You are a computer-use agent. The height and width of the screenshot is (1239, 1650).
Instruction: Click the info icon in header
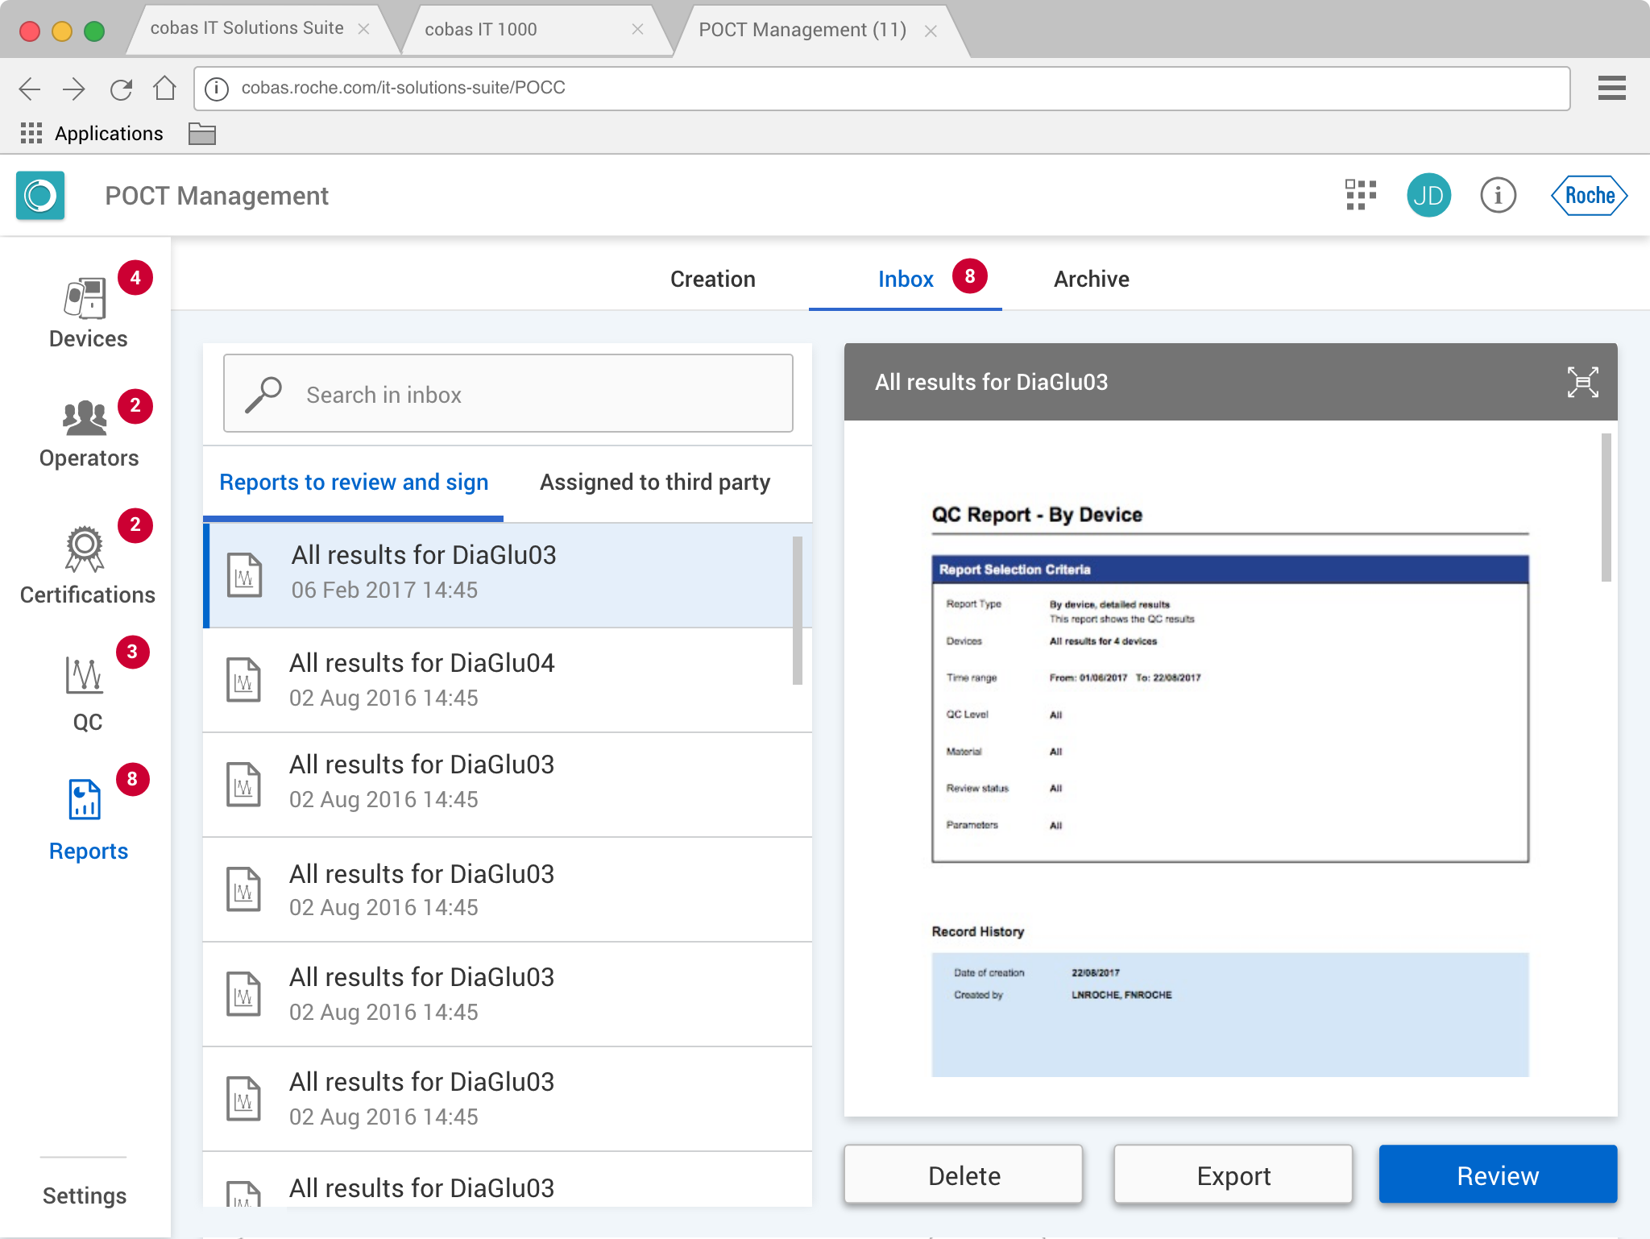(1498, 196)
